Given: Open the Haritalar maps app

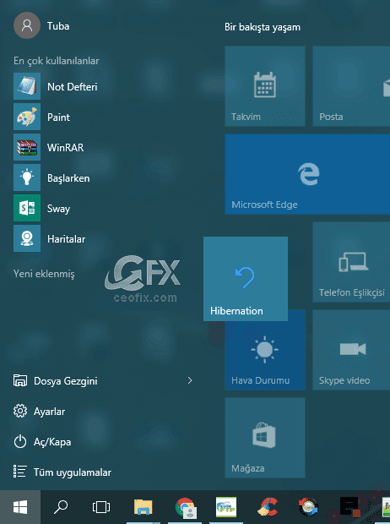Looking at the screenshot, I should 50,238.
